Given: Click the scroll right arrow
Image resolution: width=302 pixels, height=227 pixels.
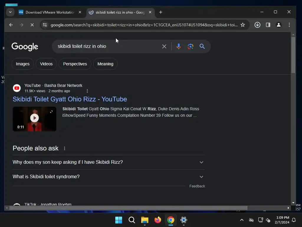Looking at the screenshot, I should tap(288, 208).
